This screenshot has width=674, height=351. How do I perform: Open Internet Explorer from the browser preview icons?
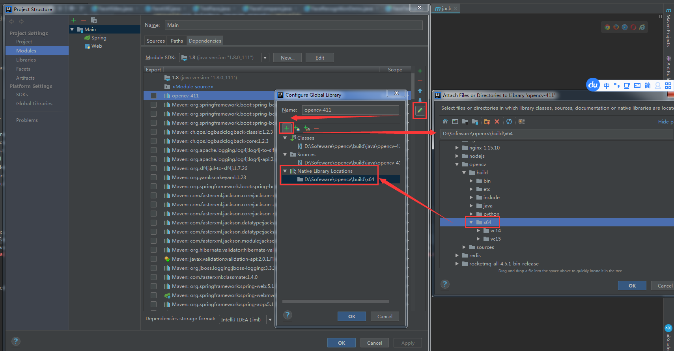coord(642,27)
